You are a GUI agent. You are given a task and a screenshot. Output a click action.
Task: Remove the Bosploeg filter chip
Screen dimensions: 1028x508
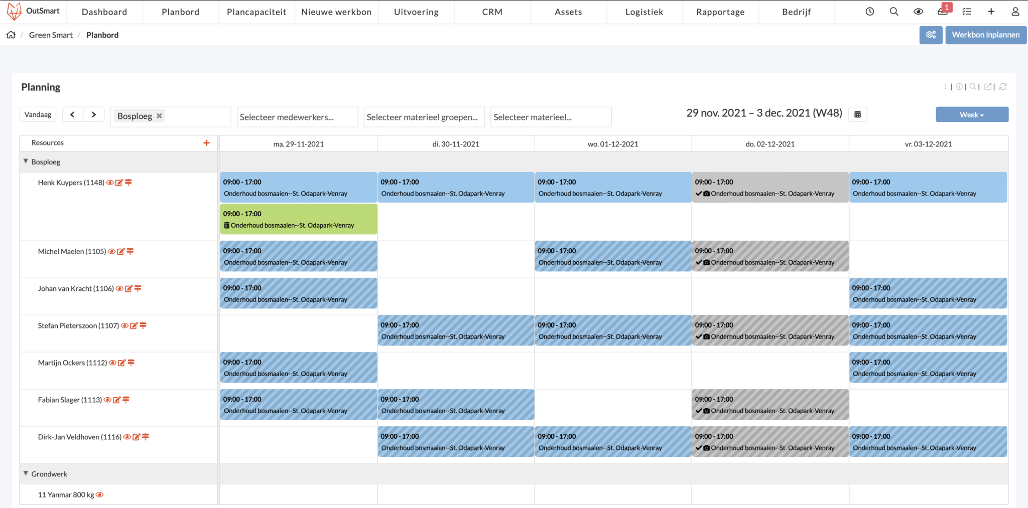click(159, 116)
